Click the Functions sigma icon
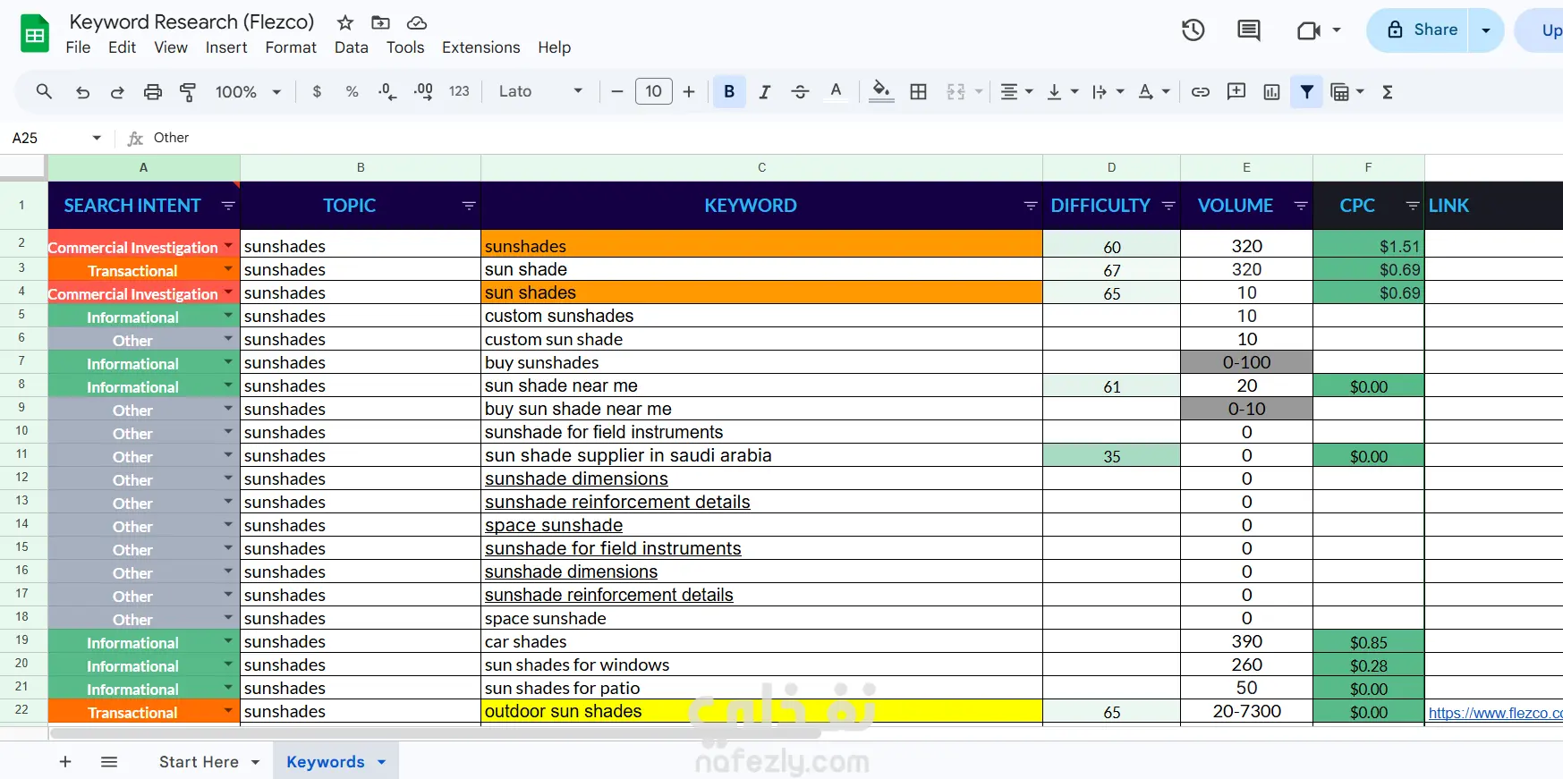The width and height of the screenshot is (1563, 779). (x=1388, y=91)
